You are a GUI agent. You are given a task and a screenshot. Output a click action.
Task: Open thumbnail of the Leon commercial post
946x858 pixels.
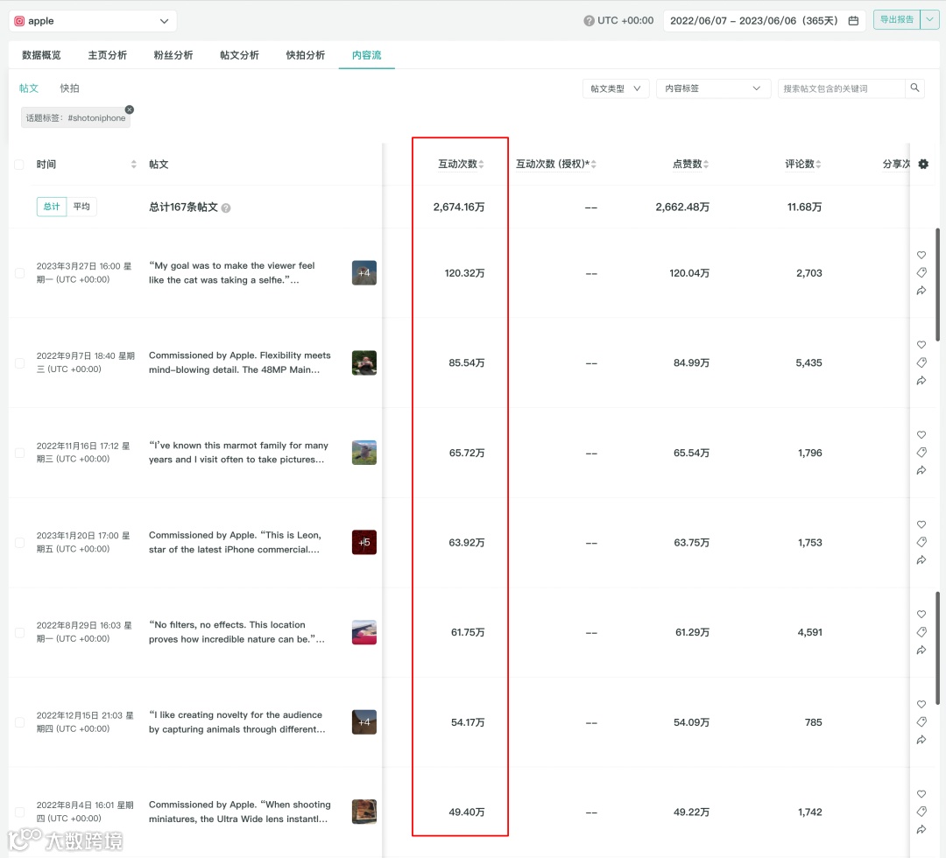(x=364, y=543)
